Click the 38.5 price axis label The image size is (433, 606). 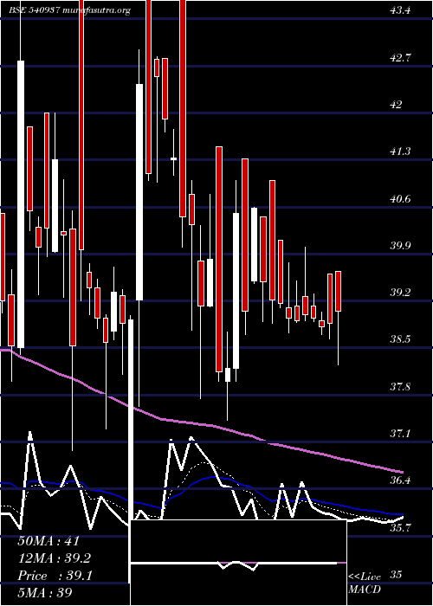[x=400, y=339]
